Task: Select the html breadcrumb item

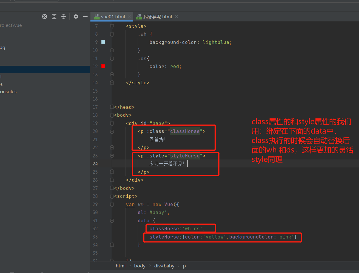Action: [x=121, y=266]
